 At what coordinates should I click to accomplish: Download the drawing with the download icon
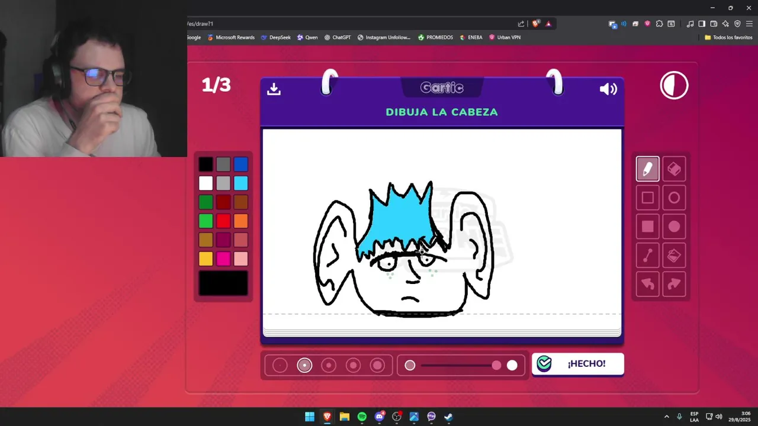(274, 89)
